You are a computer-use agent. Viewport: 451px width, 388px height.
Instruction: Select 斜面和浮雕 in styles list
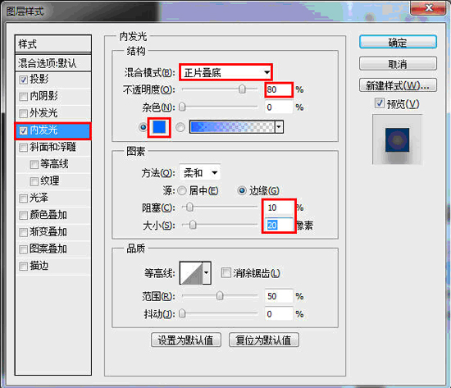(53, 147)
